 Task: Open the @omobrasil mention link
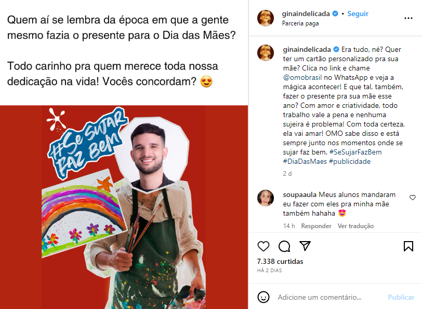coord(302,78)
